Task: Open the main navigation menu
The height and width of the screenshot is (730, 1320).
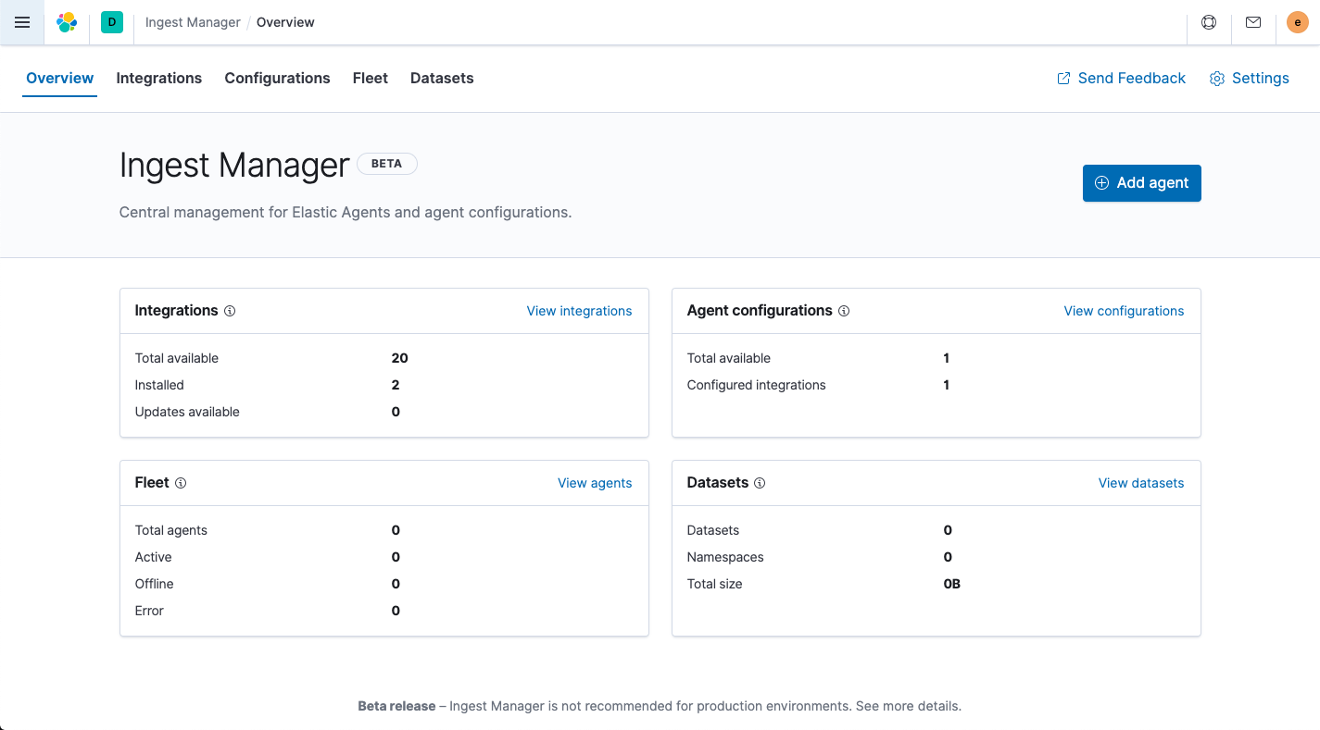Action: [22, 22]
